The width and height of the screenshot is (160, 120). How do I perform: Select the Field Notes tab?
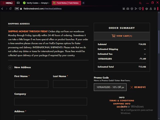coord(66,3)
